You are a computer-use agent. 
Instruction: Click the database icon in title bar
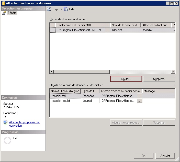[3, 3]
